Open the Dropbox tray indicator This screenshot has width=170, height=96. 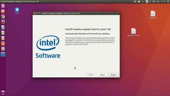[x=139, y=2]
